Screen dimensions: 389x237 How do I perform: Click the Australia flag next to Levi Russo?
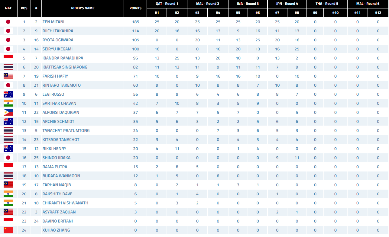8,94
